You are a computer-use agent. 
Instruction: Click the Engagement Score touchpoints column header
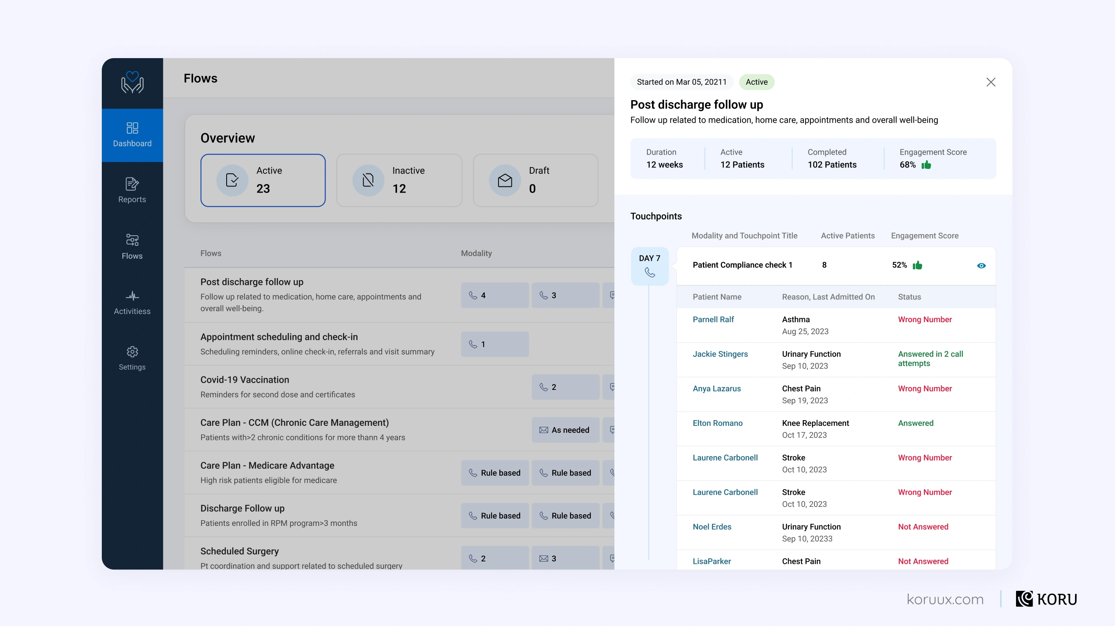pos(925,236)
